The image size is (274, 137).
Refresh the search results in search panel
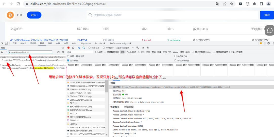[58, 52]
